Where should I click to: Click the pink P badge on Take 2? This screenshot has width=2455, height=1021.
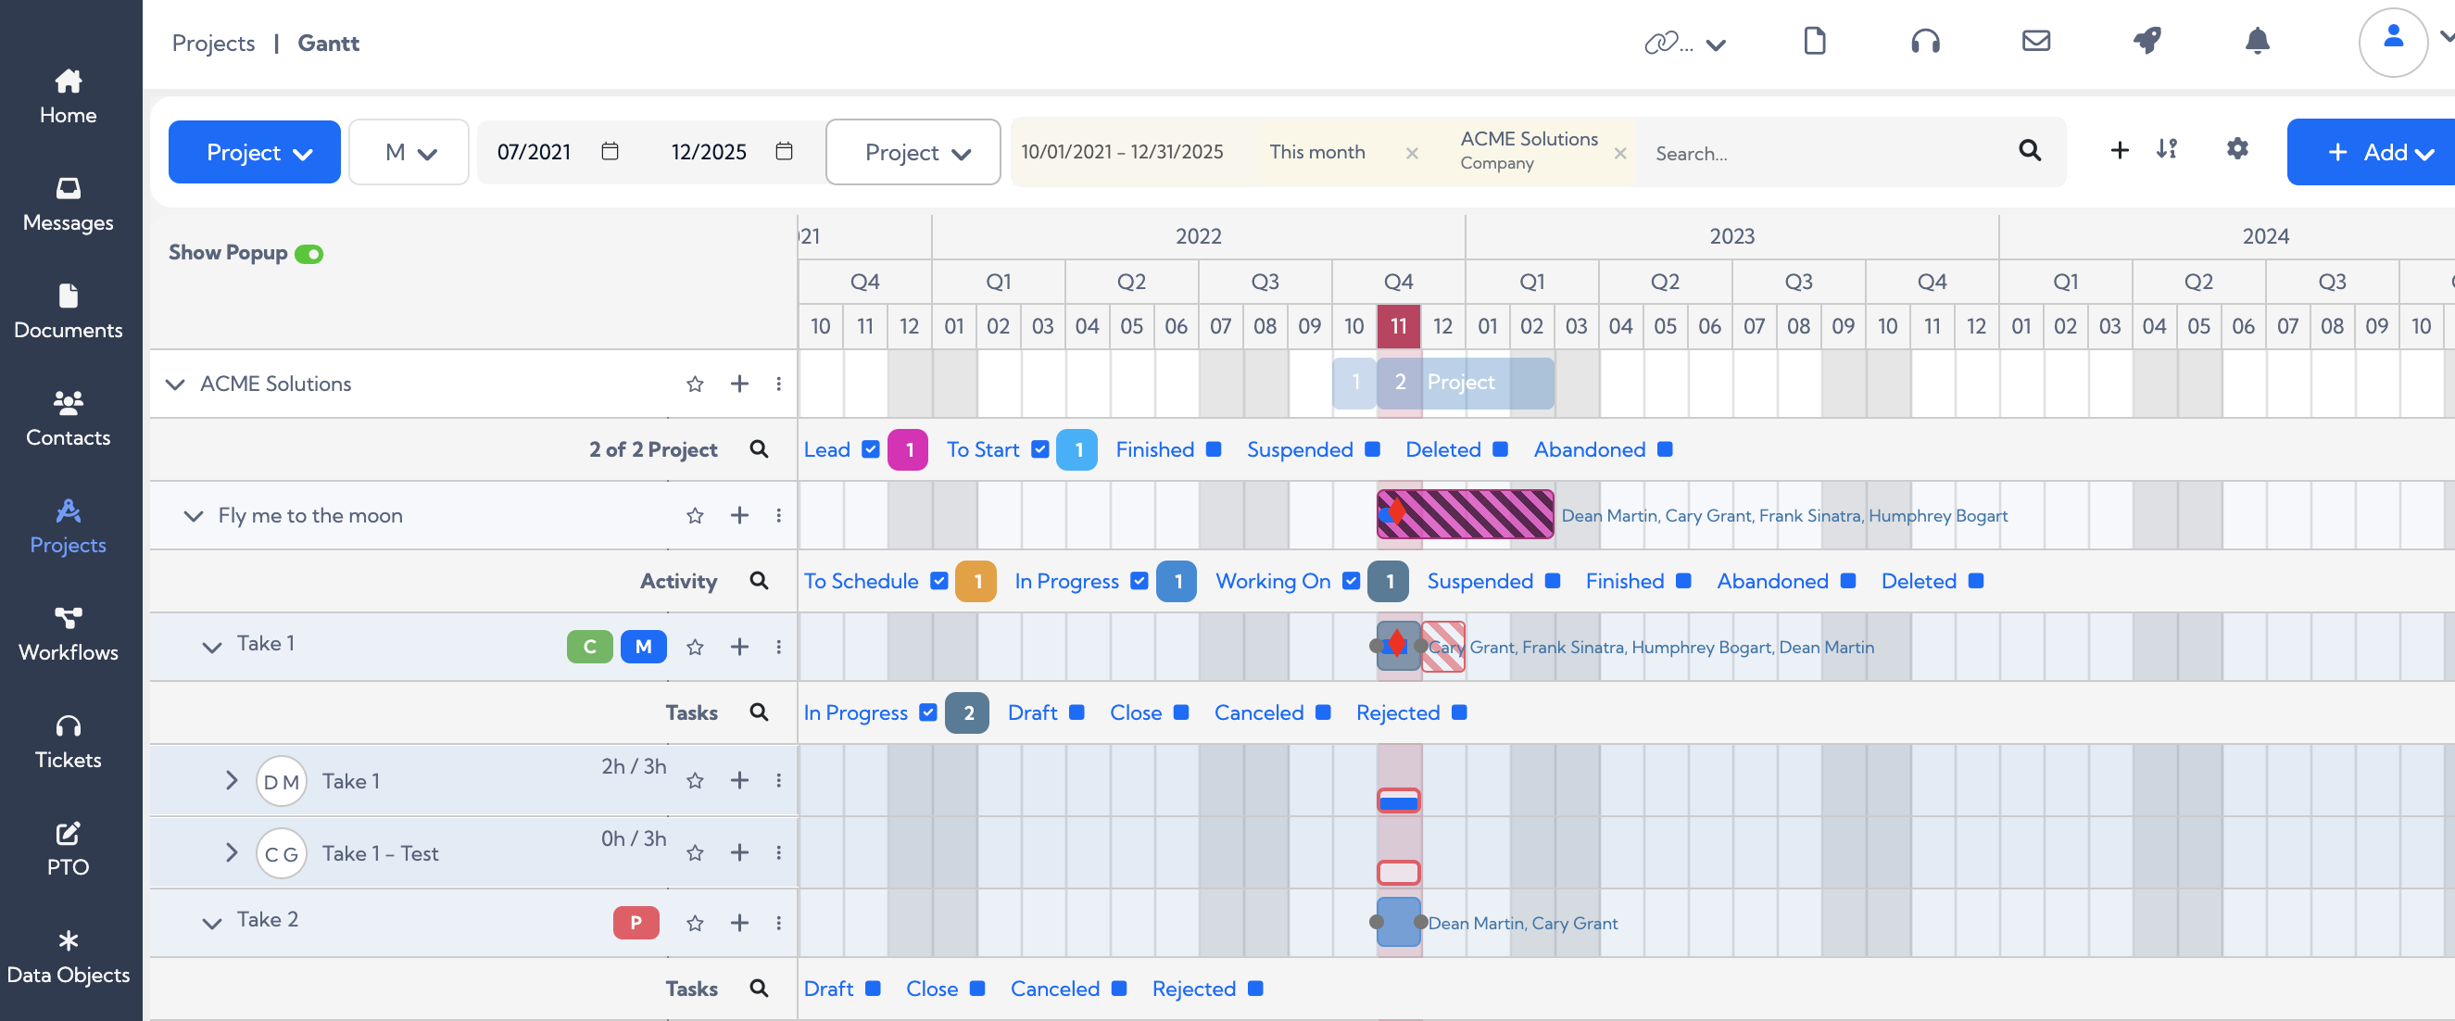(x=635, y=922)
